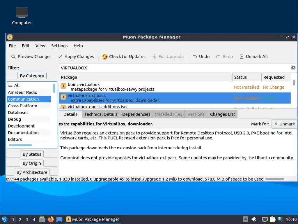Expand the By Architecture filter section
298x224 pixels.
point(32,172)
